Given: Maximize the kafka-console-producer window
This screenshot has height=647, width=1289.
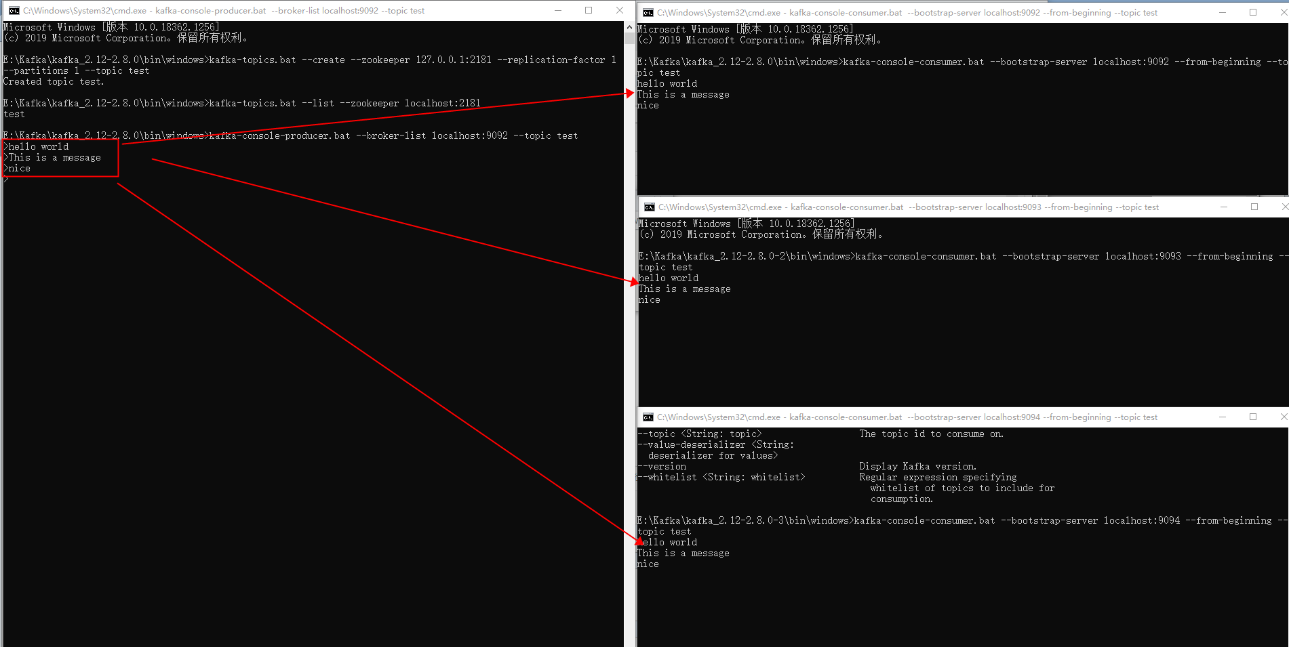Looking at the screenshot, I should [589, 10].
